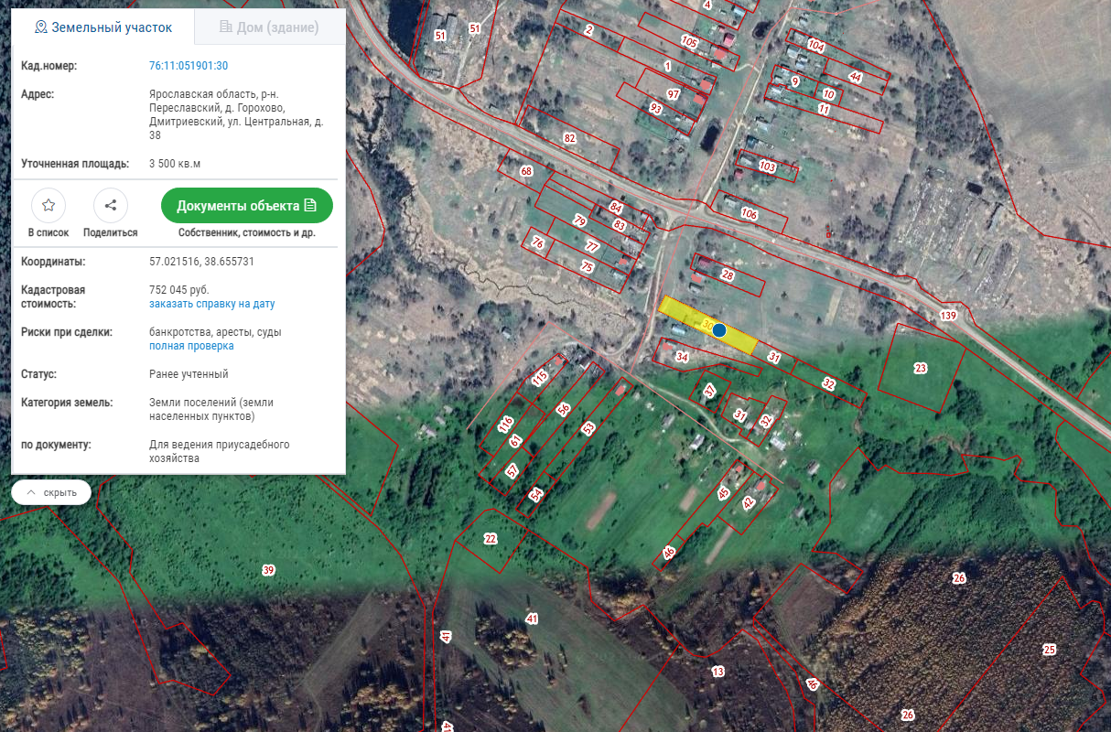Click the star 'В список' icon
This screenshot has width=1111, height=732.
click(x=49, y=206)
